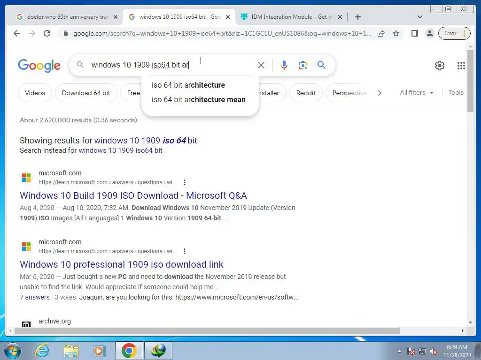The width and height of the screenshot is (481, 360).
Task: Open a new tab with plus button
Action: pos(357,17)
